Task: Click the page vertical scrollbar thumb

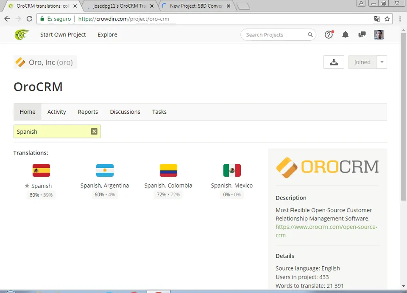Action: 403,116
